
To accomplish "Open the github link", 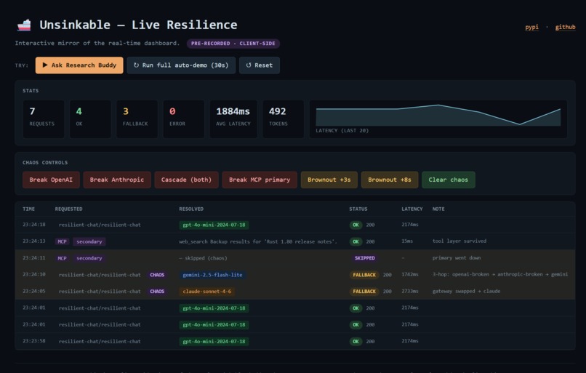I will pyautogui.click(x=565, y=27).
